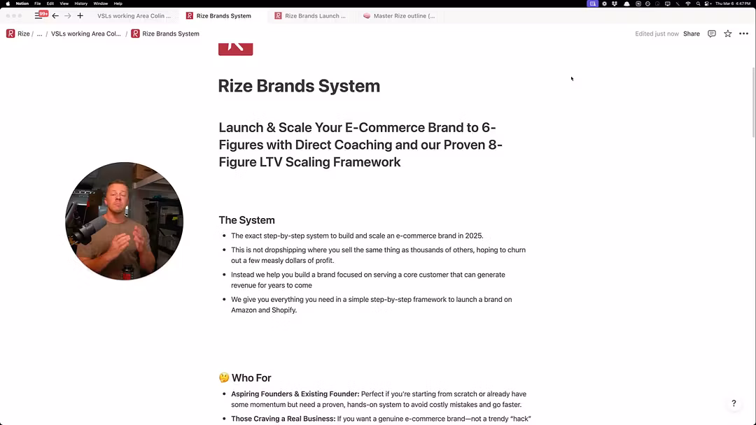
Task: Click the red Rize page icon above title
Action: coord(235,49)
